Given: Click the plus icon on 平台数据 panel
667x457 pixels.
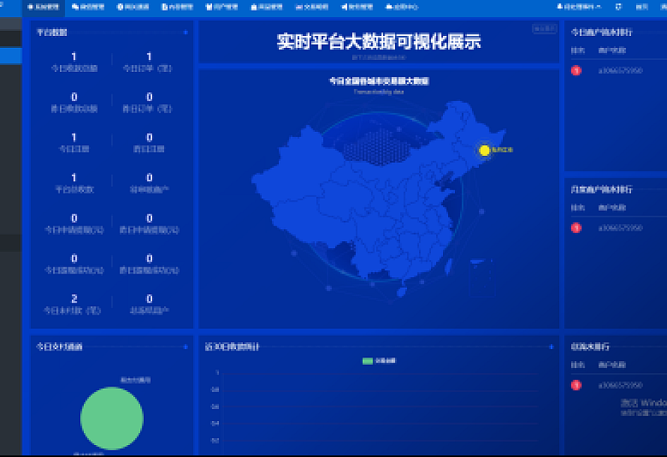Looking at the screenshot, I should 185,32.
